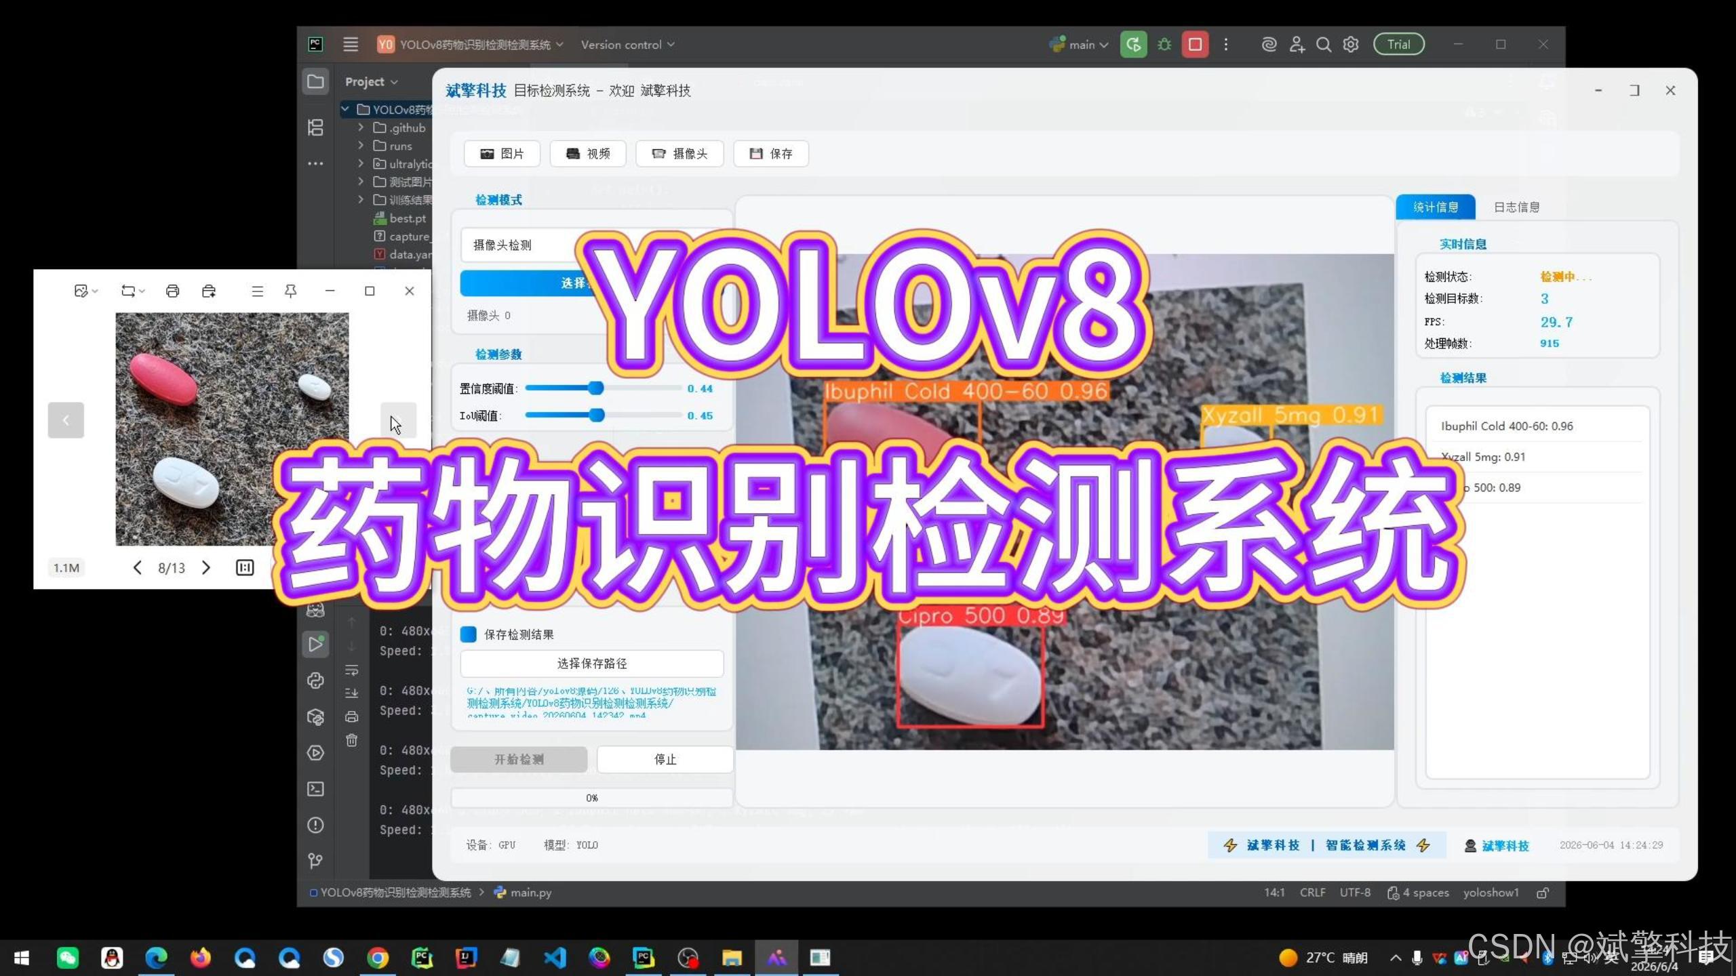
Task: Click the 视频 video source button
Action: pyautogui.click(x=588, y=154)
